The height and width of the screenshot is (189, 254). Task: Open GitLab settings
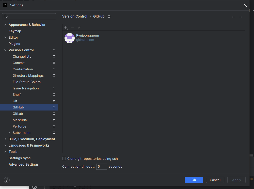coord(18,114)
